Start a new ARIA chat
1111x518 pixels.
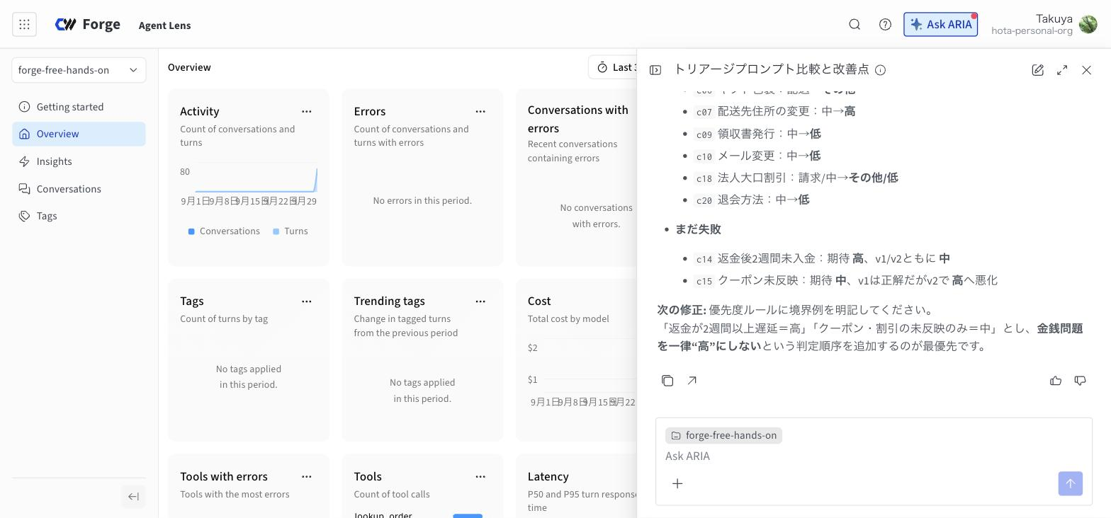(x=1038, y=70)
